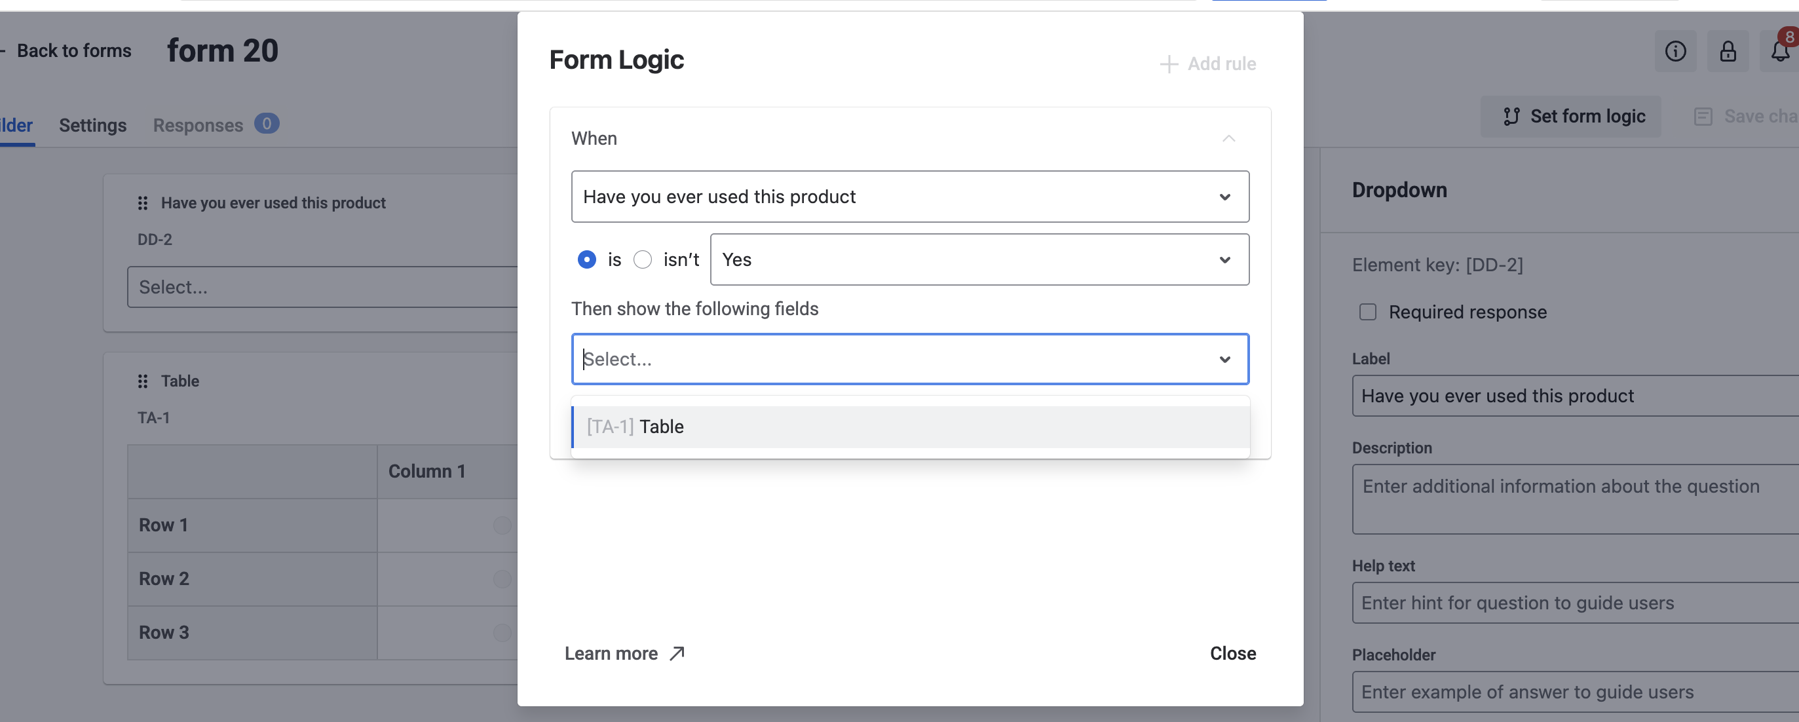Click into Label input field

click(x=1576, y=396)
